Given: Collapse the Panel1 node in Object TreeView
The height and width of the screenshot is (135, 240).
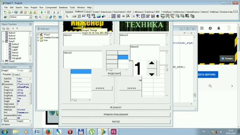Looking at the screenshot, I should point(3,41).
